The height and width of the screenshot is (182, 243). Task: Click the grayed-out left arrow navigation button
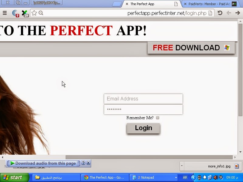229,13
